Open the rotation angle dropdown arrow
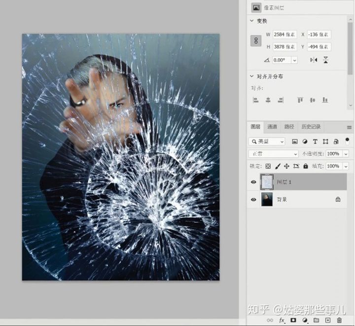This screenshot has width=355, height=326. pyautogui.click(x=294, y=60)
